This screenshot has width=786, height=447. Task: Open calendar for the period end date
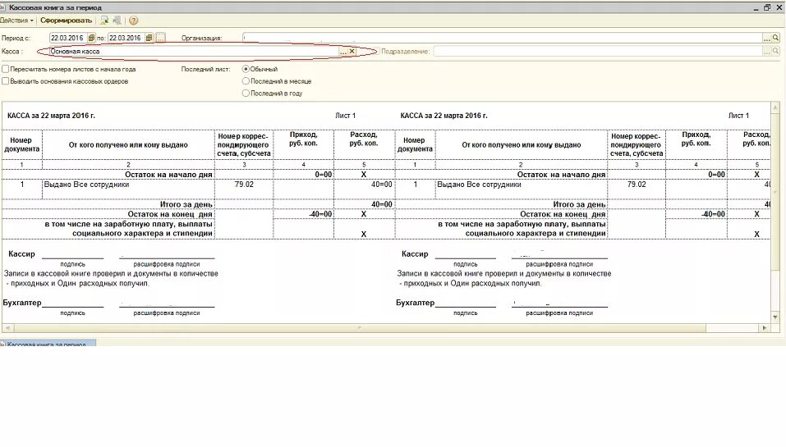click(149, 38)
